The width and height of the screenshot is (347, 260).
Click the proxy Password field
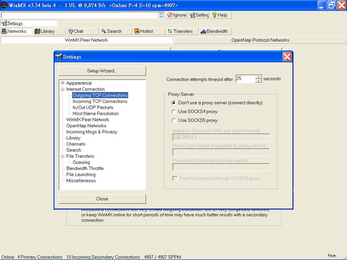(x=221, y=167)
